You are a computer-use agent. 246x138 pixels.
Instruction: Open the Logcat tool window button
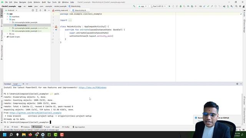pyautogui.click(x=56, y=127)
